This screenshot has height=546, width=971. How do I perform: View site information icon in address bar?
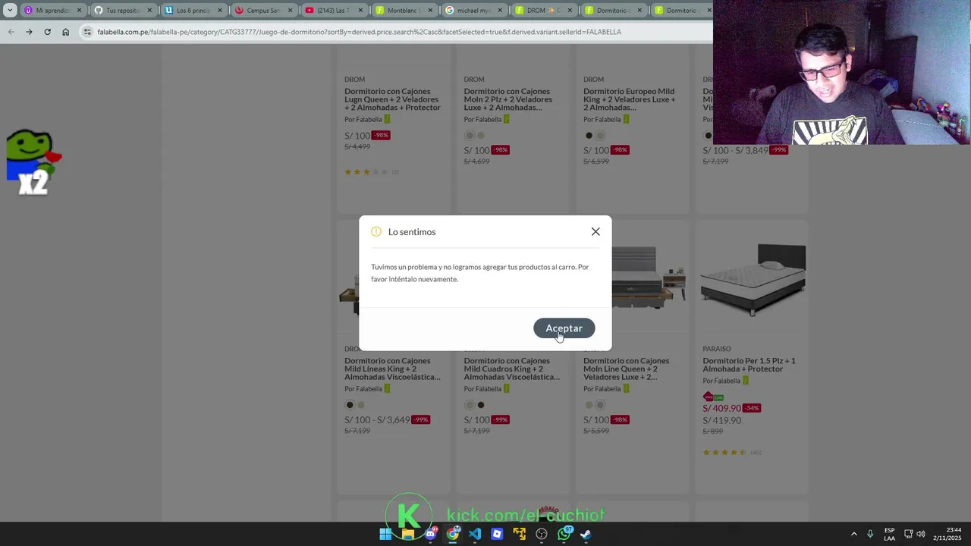(87, 32)
